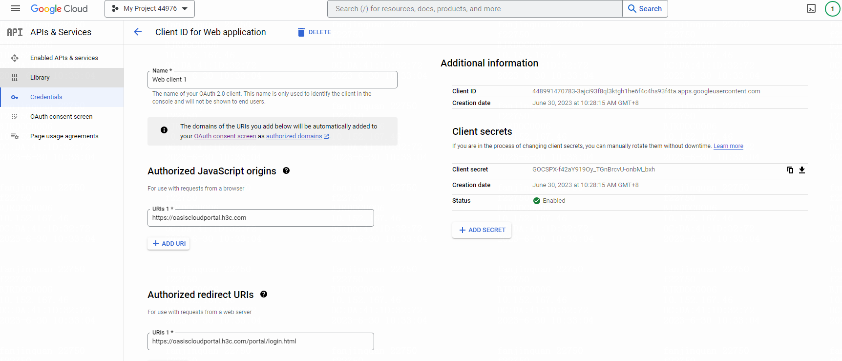This screenshot has width=842, height=361.
Task: Click the Learn more link
Action: click(x=728, y=146)
